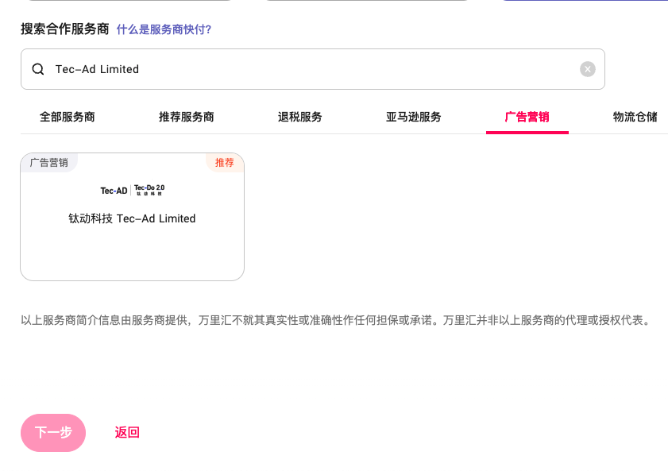Click the 推荐 badge on the provider card
The image size is (668, 471).
(225, 163)
